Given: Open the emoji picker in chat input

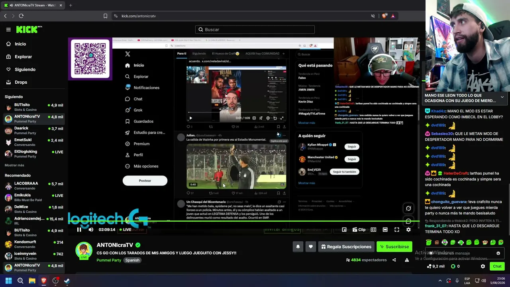Looking at the screenshot, I should click(498, 253).
